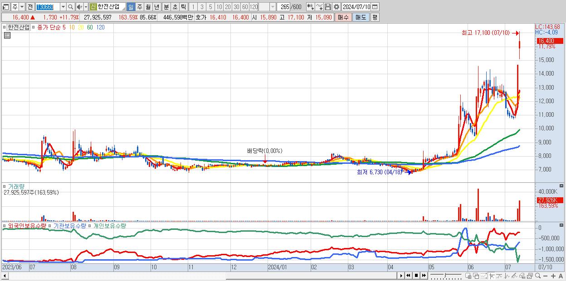Viewport: 566px width, 281px height.
Task: Set interval to 5 in number buttons
Action: coord(210,7)
